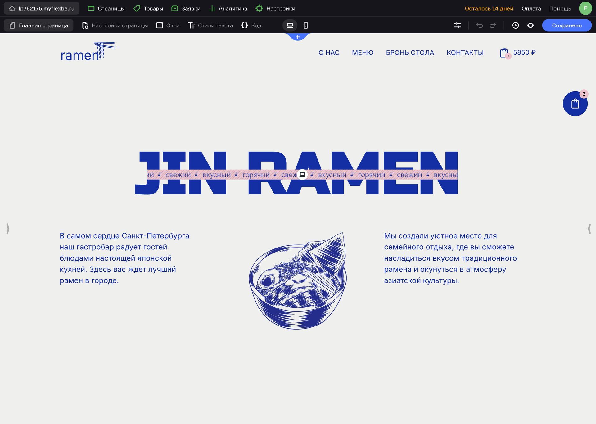Add a new section with the plus button
596x424 pixels.
pos(298,37)
